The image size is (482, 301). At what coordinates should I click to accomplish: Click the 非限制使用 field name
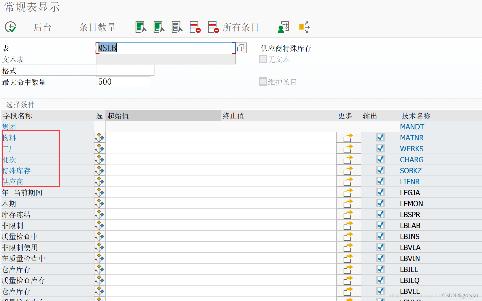20,247
